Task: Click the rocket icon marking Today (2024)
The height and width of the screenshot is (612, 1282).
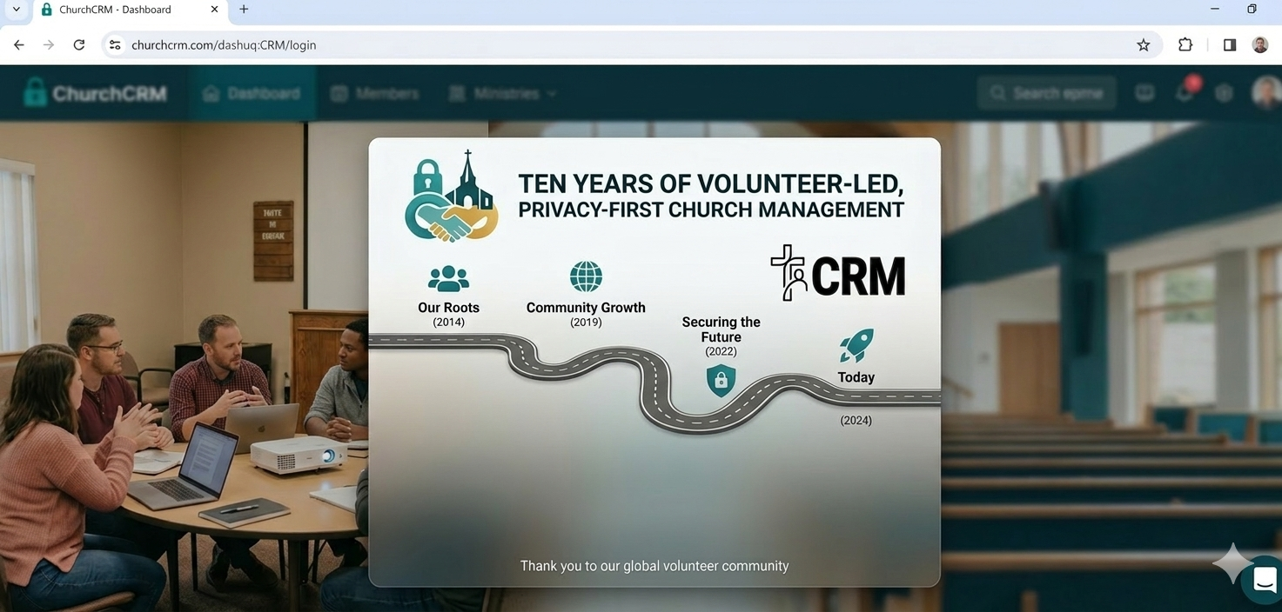Action: (x=855, y=345)
